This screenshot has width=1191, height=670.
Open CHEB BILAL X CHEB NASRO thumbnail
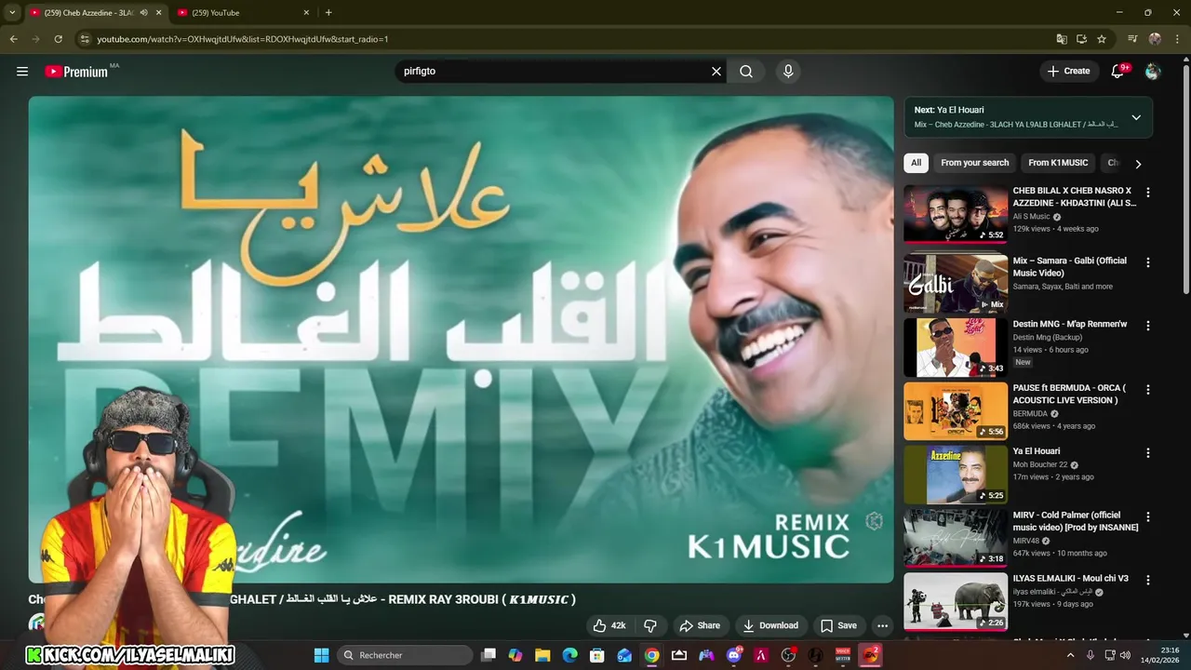tap(956, 214)
